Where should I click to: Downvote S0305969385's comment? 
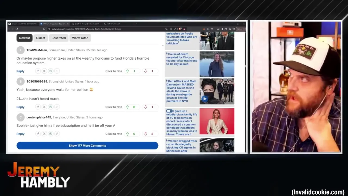pyautogui.click(x=145, y=107)
